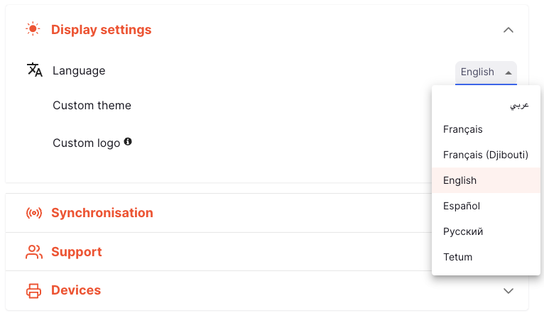
Task: Click the translate icon next to Language
Action: pos(34,70)
